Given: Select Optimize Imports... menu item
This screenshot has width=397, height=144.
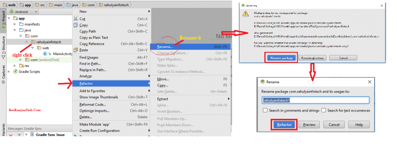Looking at the screenshot, I should [x=112, y=111].
